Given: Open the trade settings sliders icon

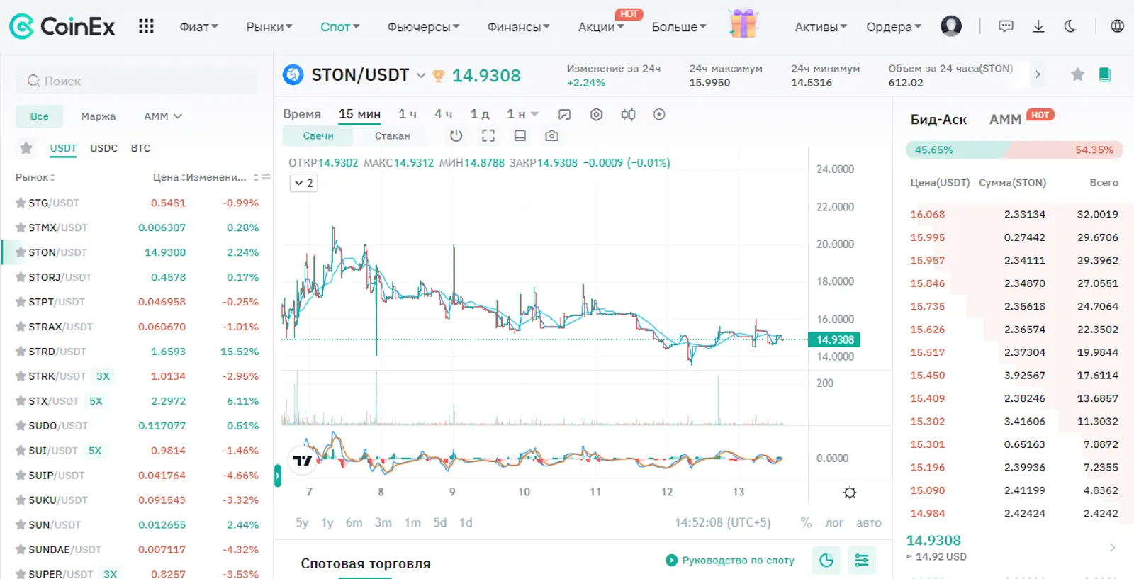Looking at the screenshot, I should (x=862, y=561).
